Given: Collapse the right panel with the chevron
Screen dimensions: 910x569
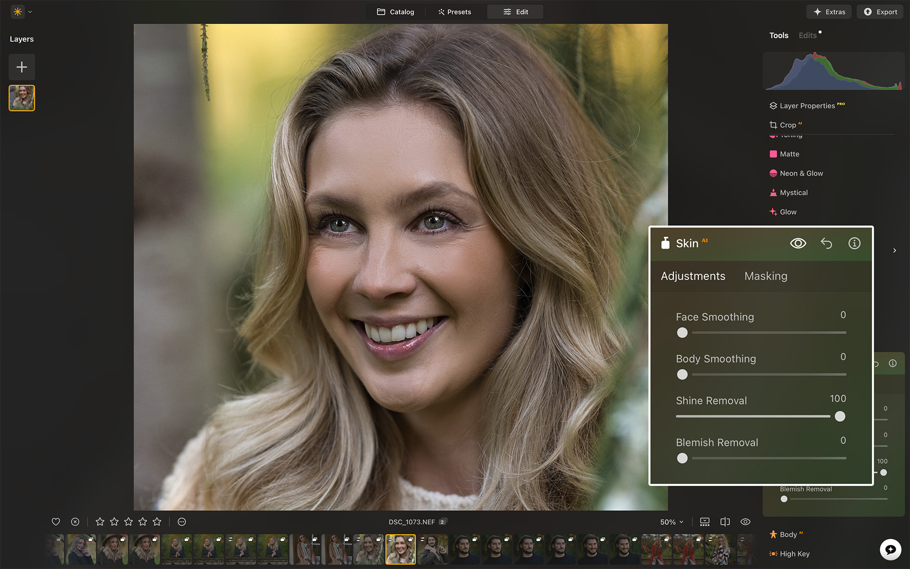Looking at the screenshot, I should pos(895,250).
